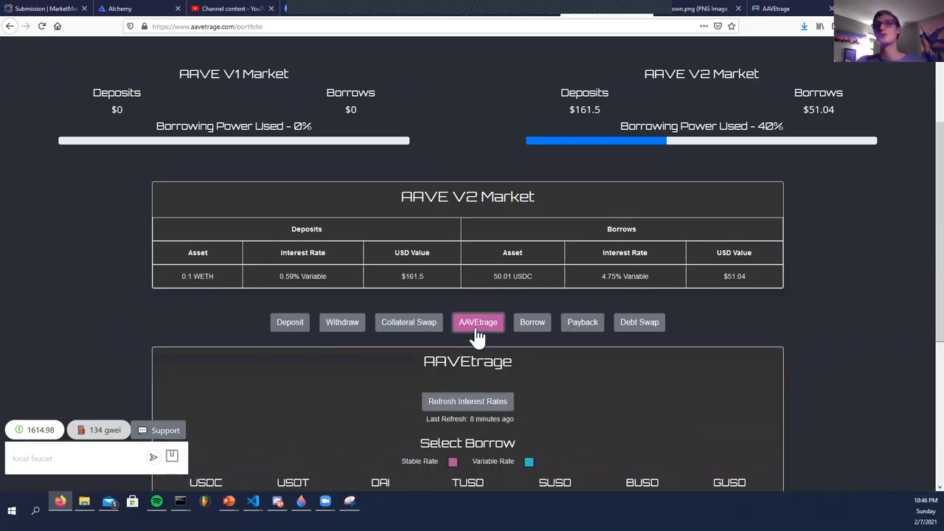Open the Support chat button
The height and width of the screenshot is (531, 944).
click(x=159, y=430)
